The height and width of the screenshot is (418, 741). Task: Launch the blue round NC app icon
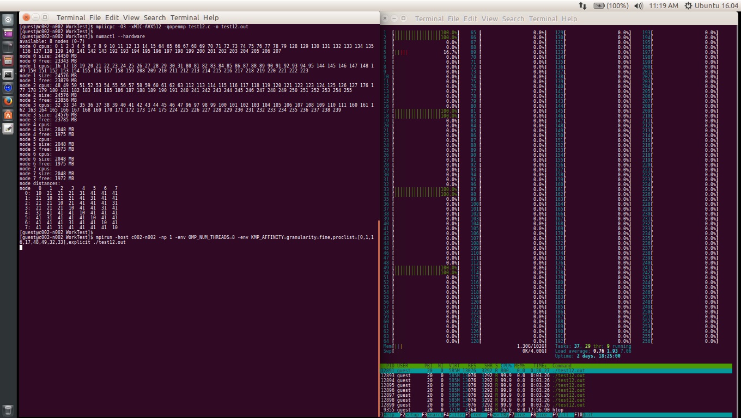click(x=8, y=88)
